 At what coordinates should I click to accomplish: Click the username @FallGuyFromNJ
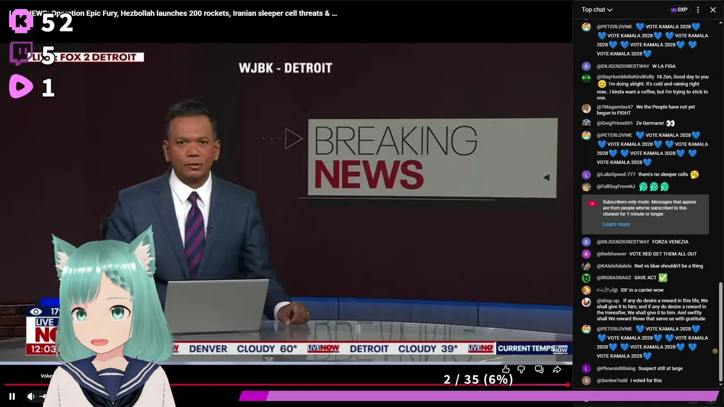click(616, 187)
